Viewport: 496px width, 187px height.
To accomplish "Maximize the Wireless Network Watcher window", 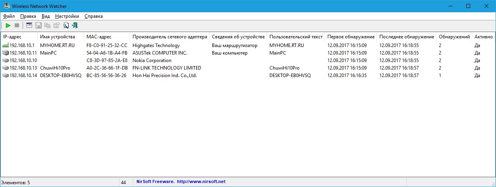I will point(468,6).
